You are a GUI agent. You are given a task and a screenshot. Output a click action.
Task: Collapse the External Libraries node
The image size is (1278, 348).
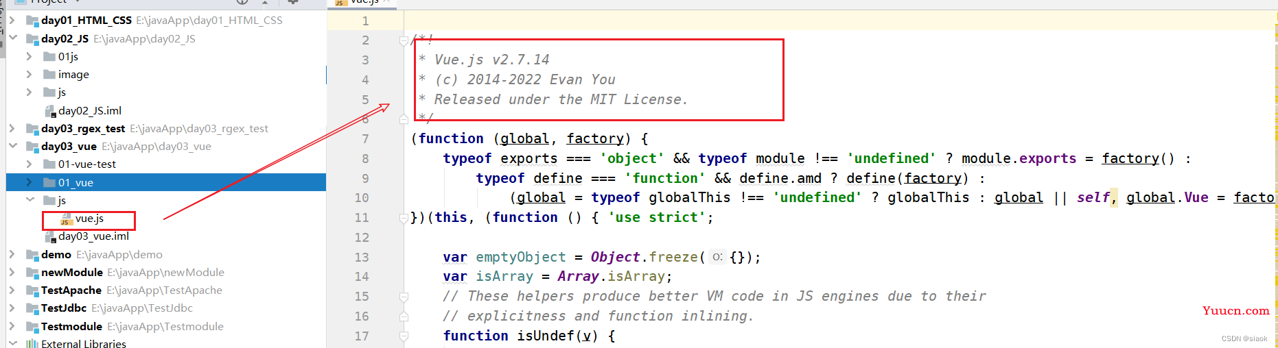[x=12, y=343]
